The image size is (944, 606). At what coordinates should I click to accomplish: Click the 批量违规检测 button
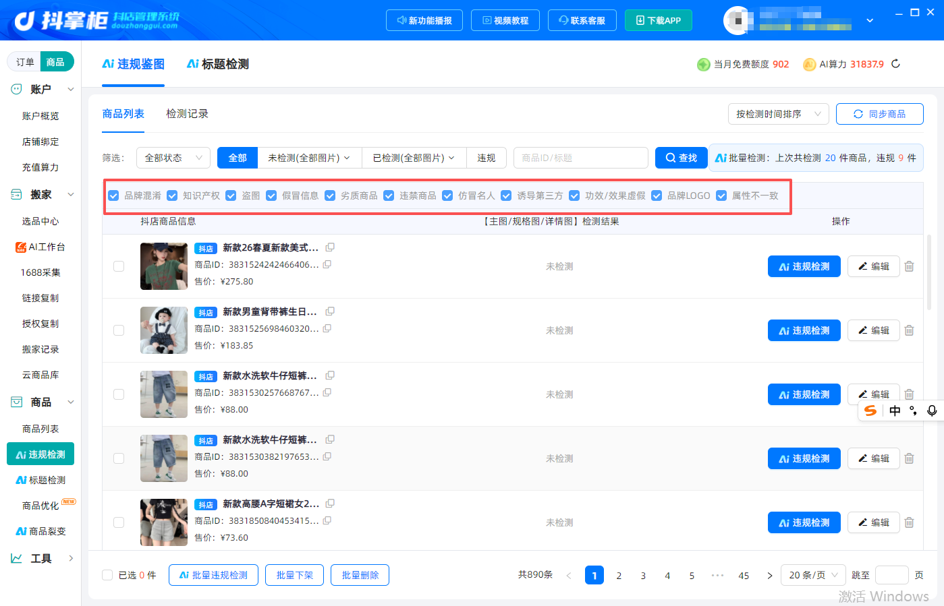coord(213,575)
